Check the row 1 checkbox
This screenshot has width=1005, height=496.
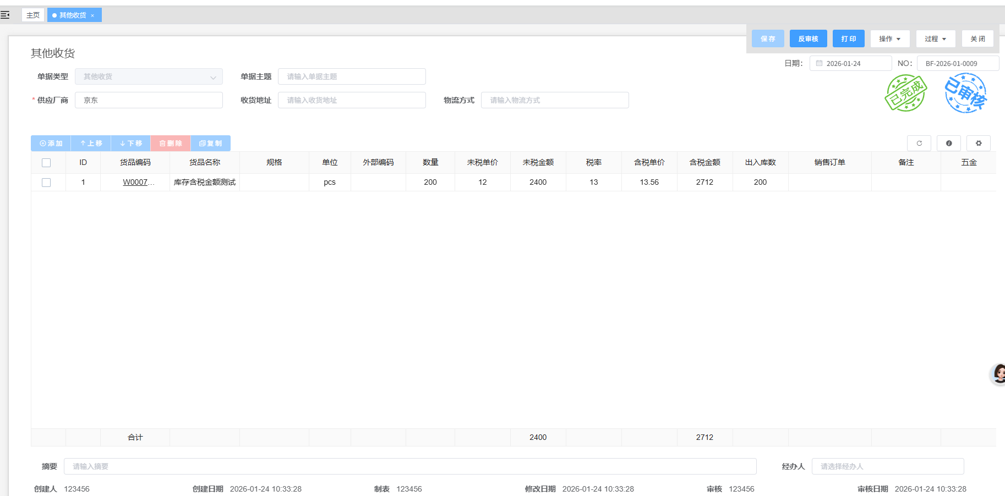[x=46, y=183]
